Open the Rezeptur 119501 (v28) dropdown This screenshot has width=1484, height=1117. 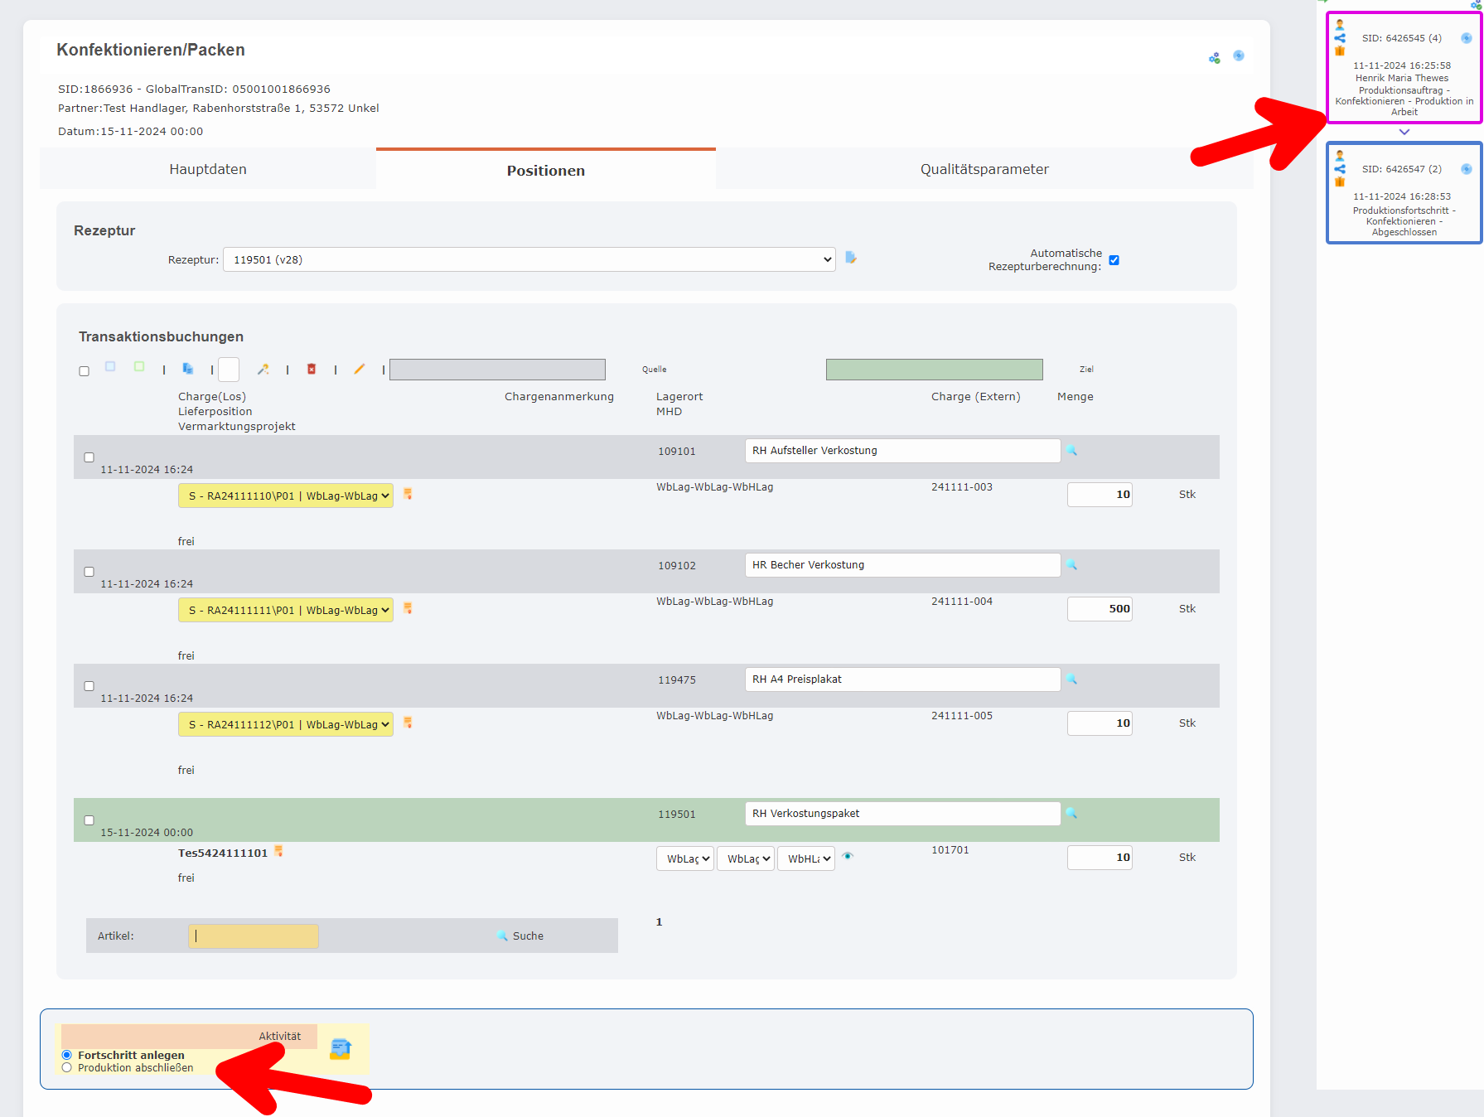coord(529,259)
